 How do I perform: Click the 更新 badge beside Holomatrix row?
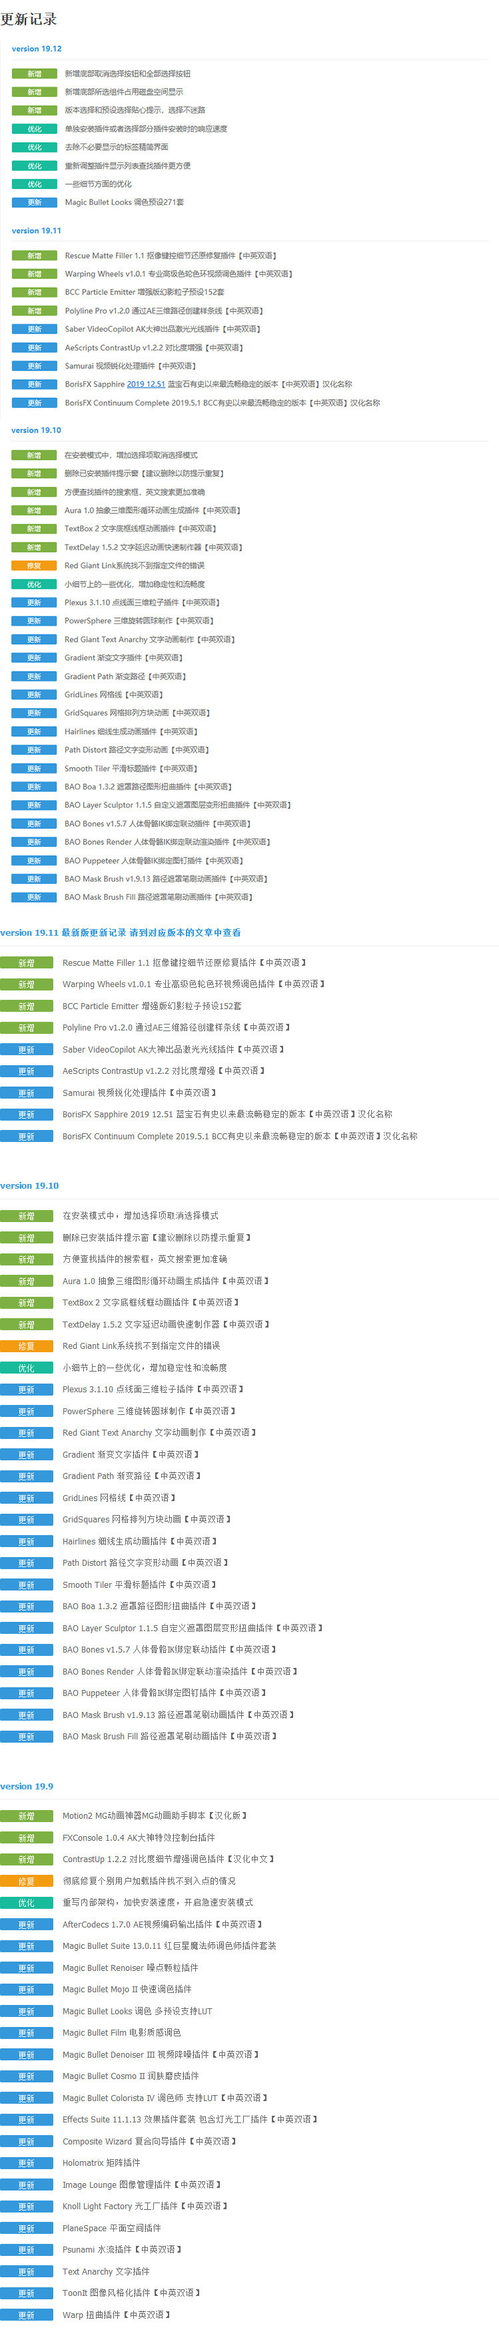point(26,2162)
